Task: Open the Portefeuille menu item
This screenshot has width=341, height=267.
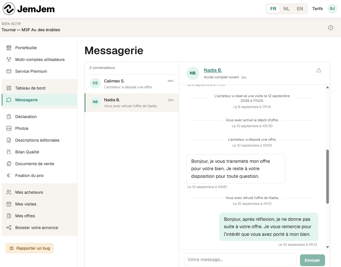Action: pyautogui.click(x=39, y=48)
